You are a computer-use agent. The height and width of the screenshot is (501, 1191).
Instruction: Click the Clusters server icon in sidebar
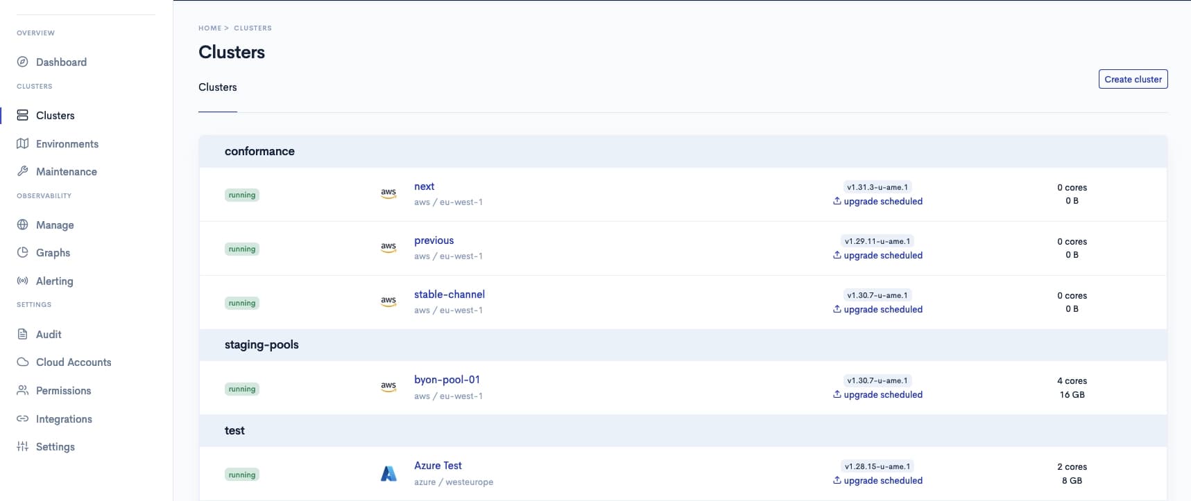23,115
